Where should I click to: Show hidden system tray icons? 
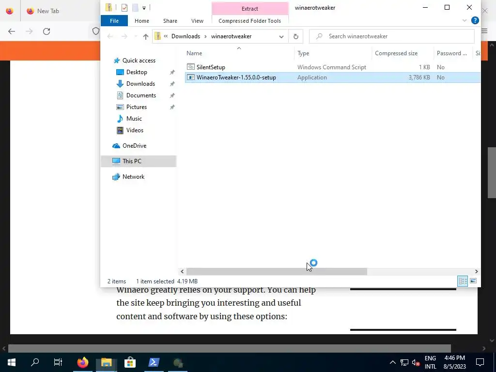[392, 362]
